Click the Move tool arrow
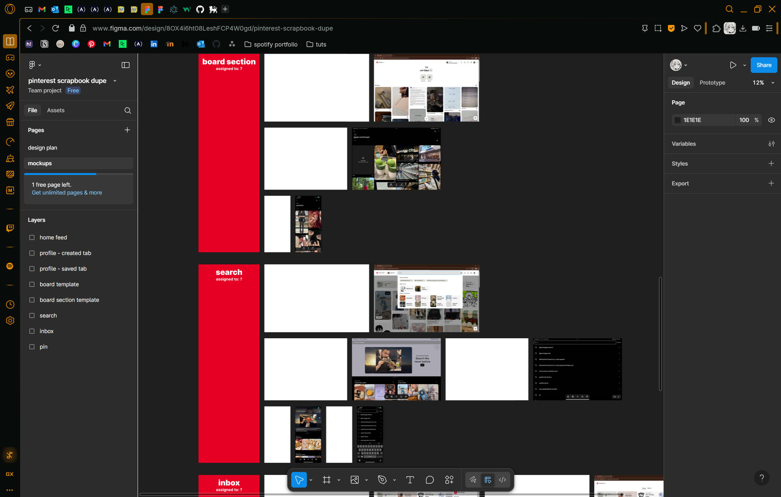This screenshot has height=497, width=781. [x=299, y=480]
